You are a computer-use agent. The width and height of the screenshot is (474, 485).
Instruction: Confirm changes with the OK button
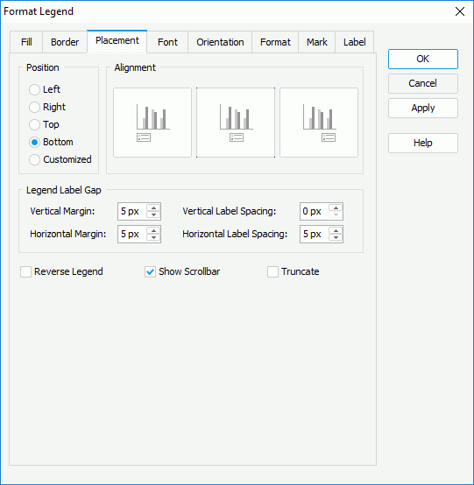pyautogui.click(x=423, y=59)
